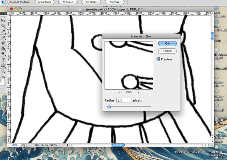Viewport: 227px width, 160px height.
Task: Zoom in the blur preview with plus
Action: pos(138,92)
